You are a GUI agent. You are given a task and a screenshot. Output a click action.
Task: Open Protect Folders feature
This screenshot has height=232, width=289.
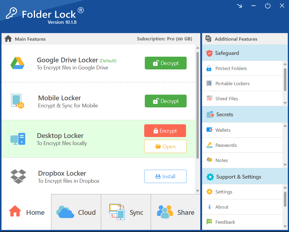[242, 68]
